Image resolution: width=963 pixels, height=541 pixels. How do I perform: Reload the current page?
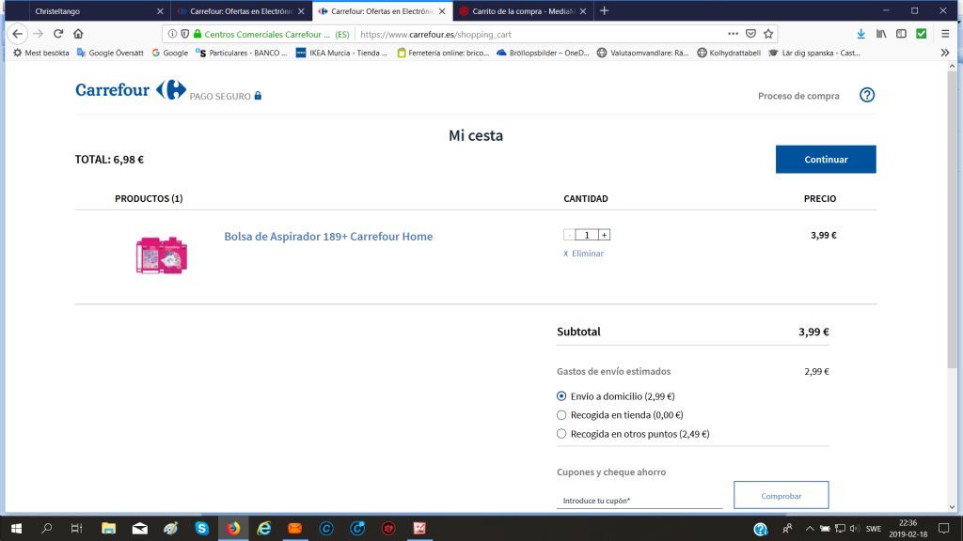click(58, 34)
